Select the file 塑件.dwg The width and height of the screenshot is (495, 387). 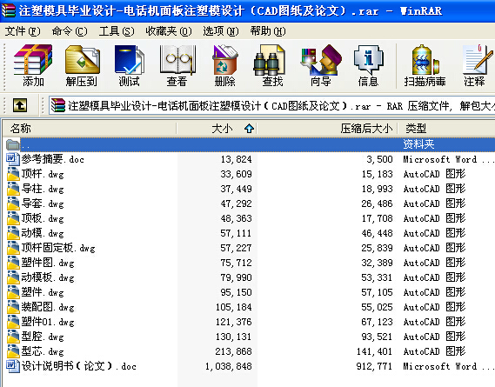pyautogui.click(x=43, y=292)
